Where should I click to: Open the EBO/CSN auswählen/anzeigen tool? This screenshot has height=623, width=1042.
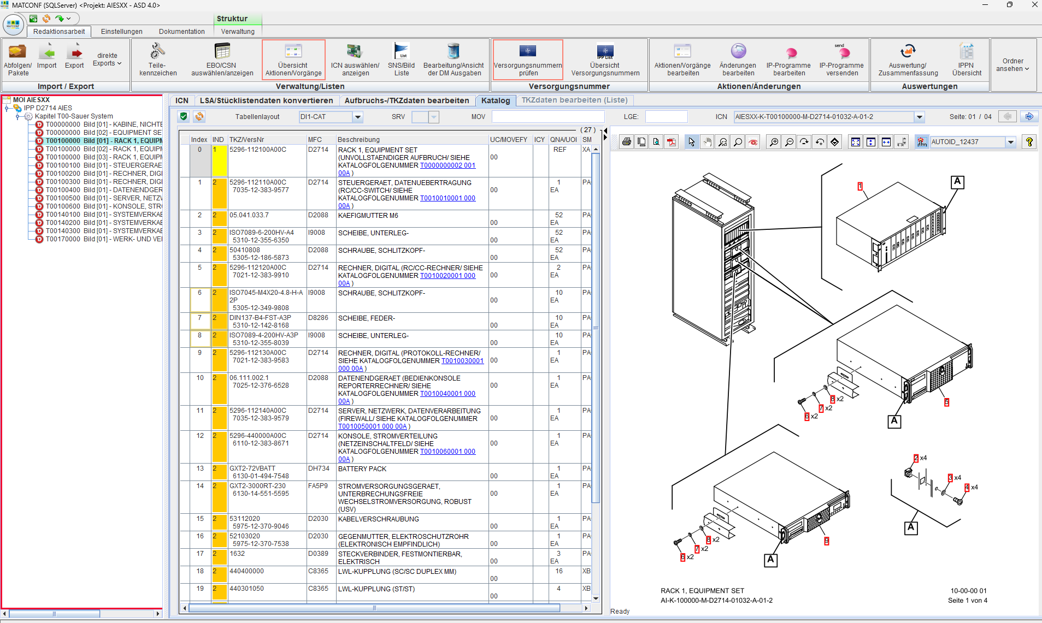[x=222, y=59]
